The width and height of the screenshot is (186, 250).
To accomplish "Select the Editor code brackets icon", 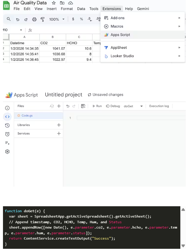I will pyautogui.click(x=7, y=117).
